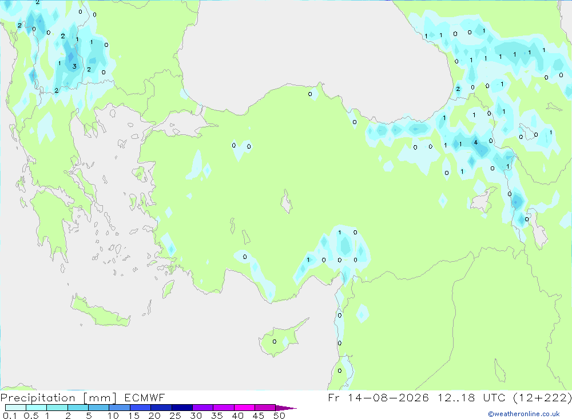Image resolution: width=572 pixels, height=419 pixels.
Task: Click the 'ECMWF' model label
Action: 145,397
